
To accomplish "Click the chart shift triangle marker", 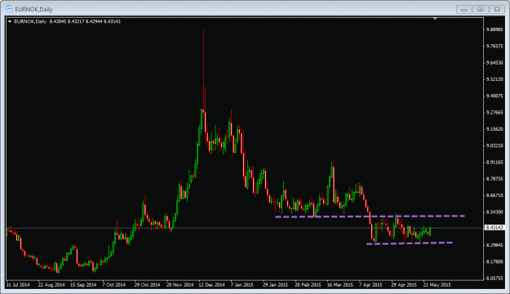I will pyautogui.click(x=435, y=19).
